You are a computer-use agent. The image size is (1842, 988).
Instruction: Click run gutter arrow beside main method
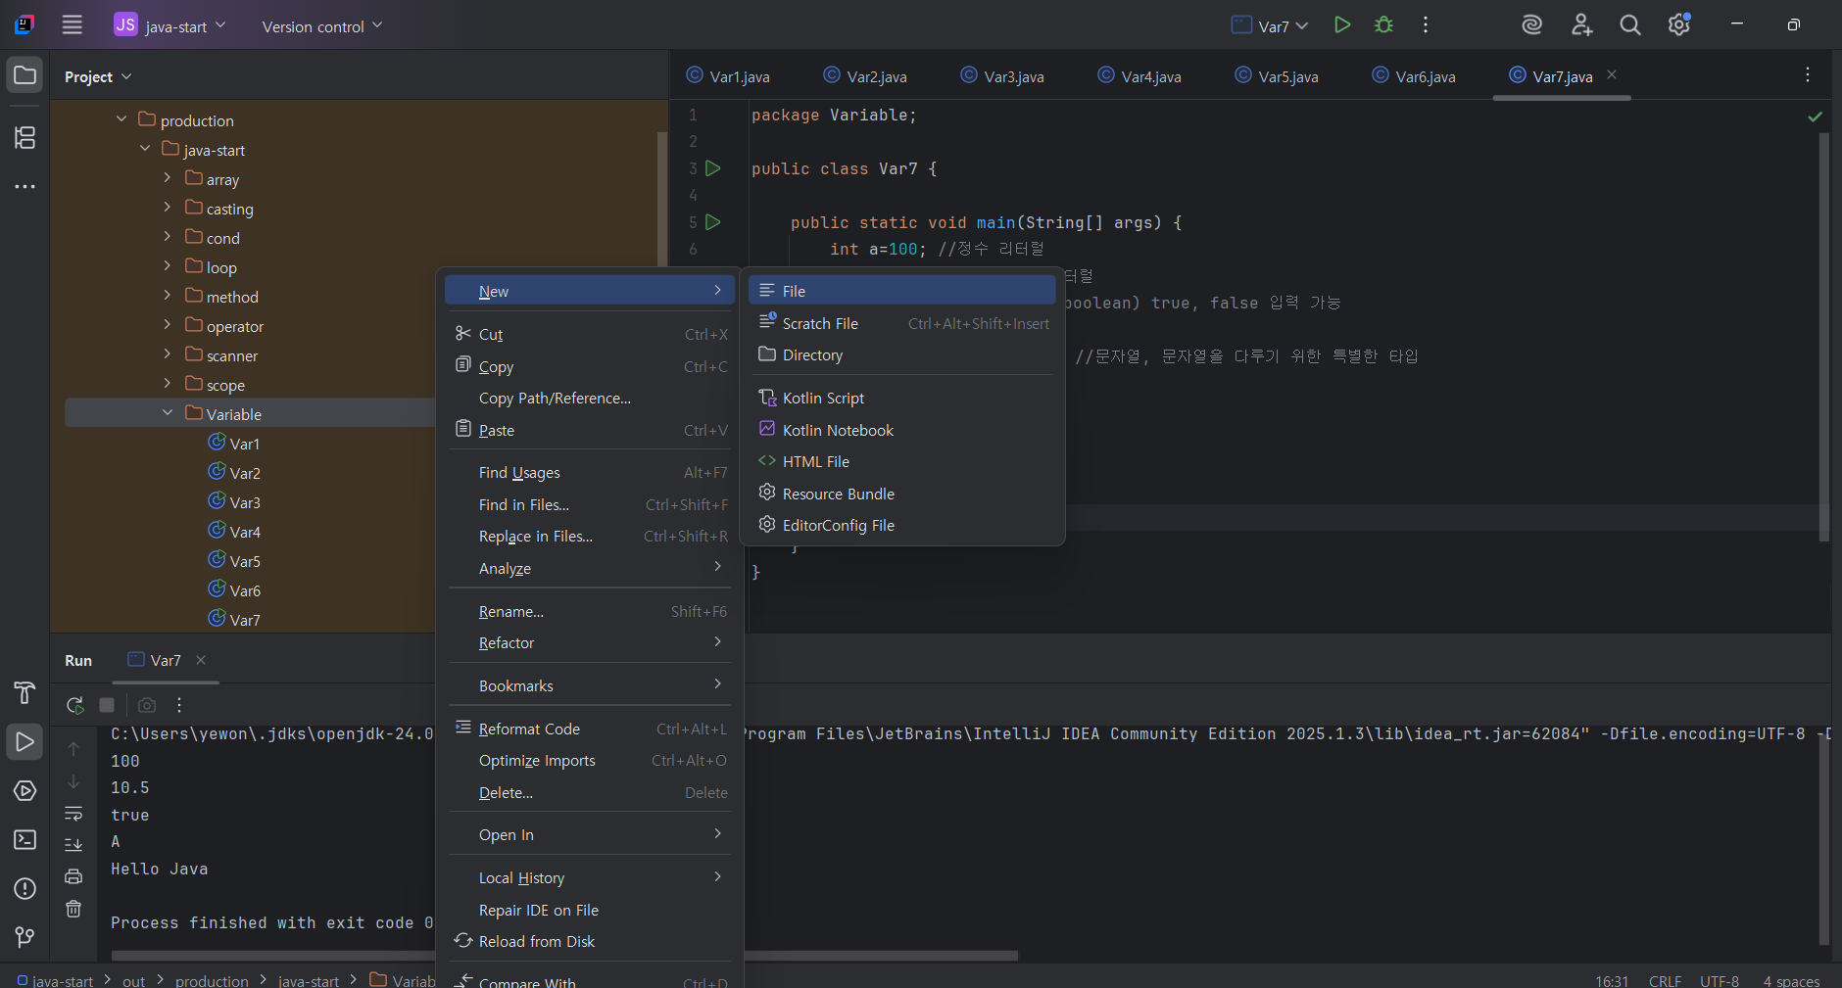(713, 222)
